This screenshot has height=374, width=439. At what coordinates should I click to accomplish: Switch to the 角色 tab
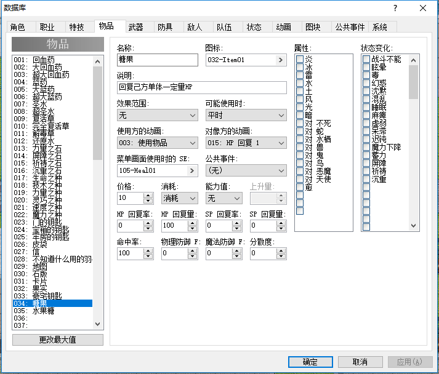(x=21, y=27)
